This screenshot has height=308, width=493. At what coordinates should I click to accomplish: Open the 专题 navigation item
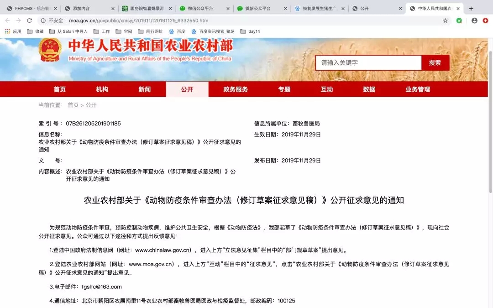point(284,89)
